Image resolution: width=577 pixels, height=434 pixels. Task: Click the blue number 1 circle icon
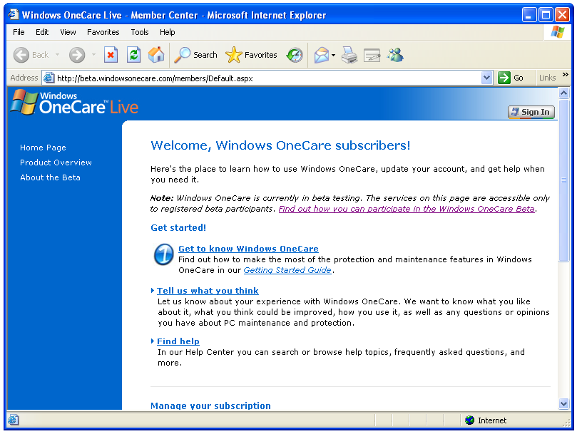pos(163,254)
